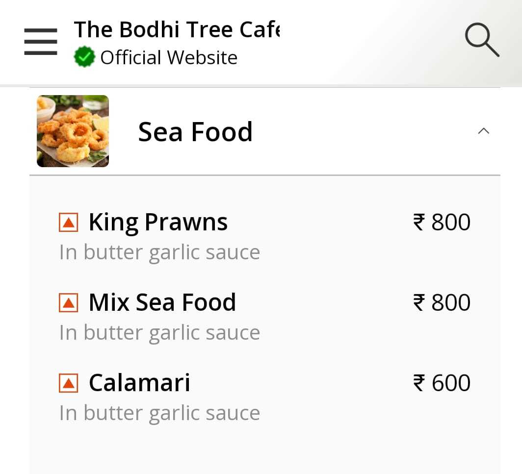The image size is (522, 474).
Task: Click The Bodhi Tree Cafe title
Action: point(178,29)
